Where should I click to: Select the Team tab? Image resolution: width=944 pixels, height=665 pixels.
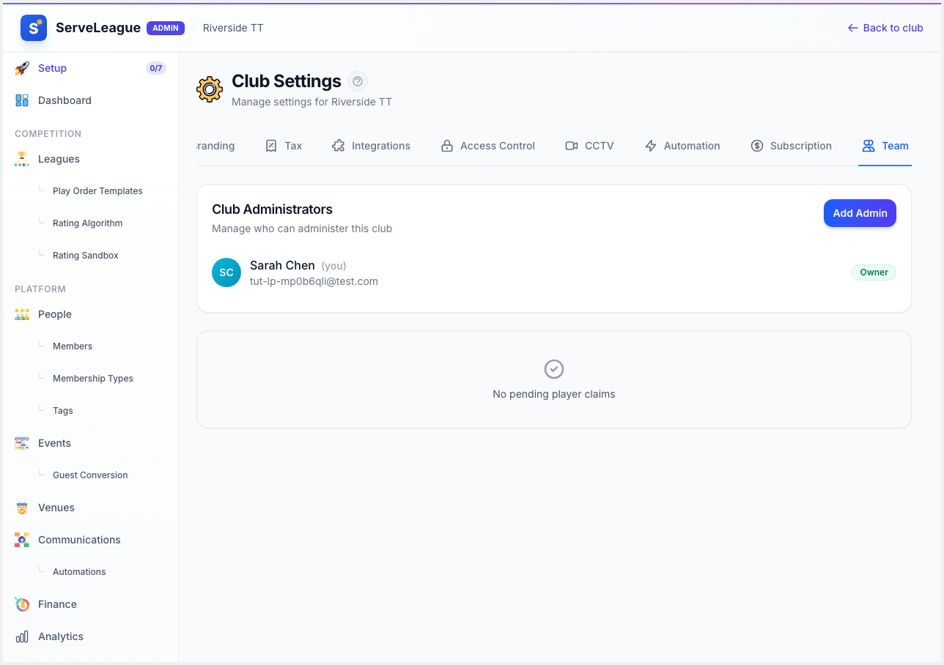(x=885, y=146)
